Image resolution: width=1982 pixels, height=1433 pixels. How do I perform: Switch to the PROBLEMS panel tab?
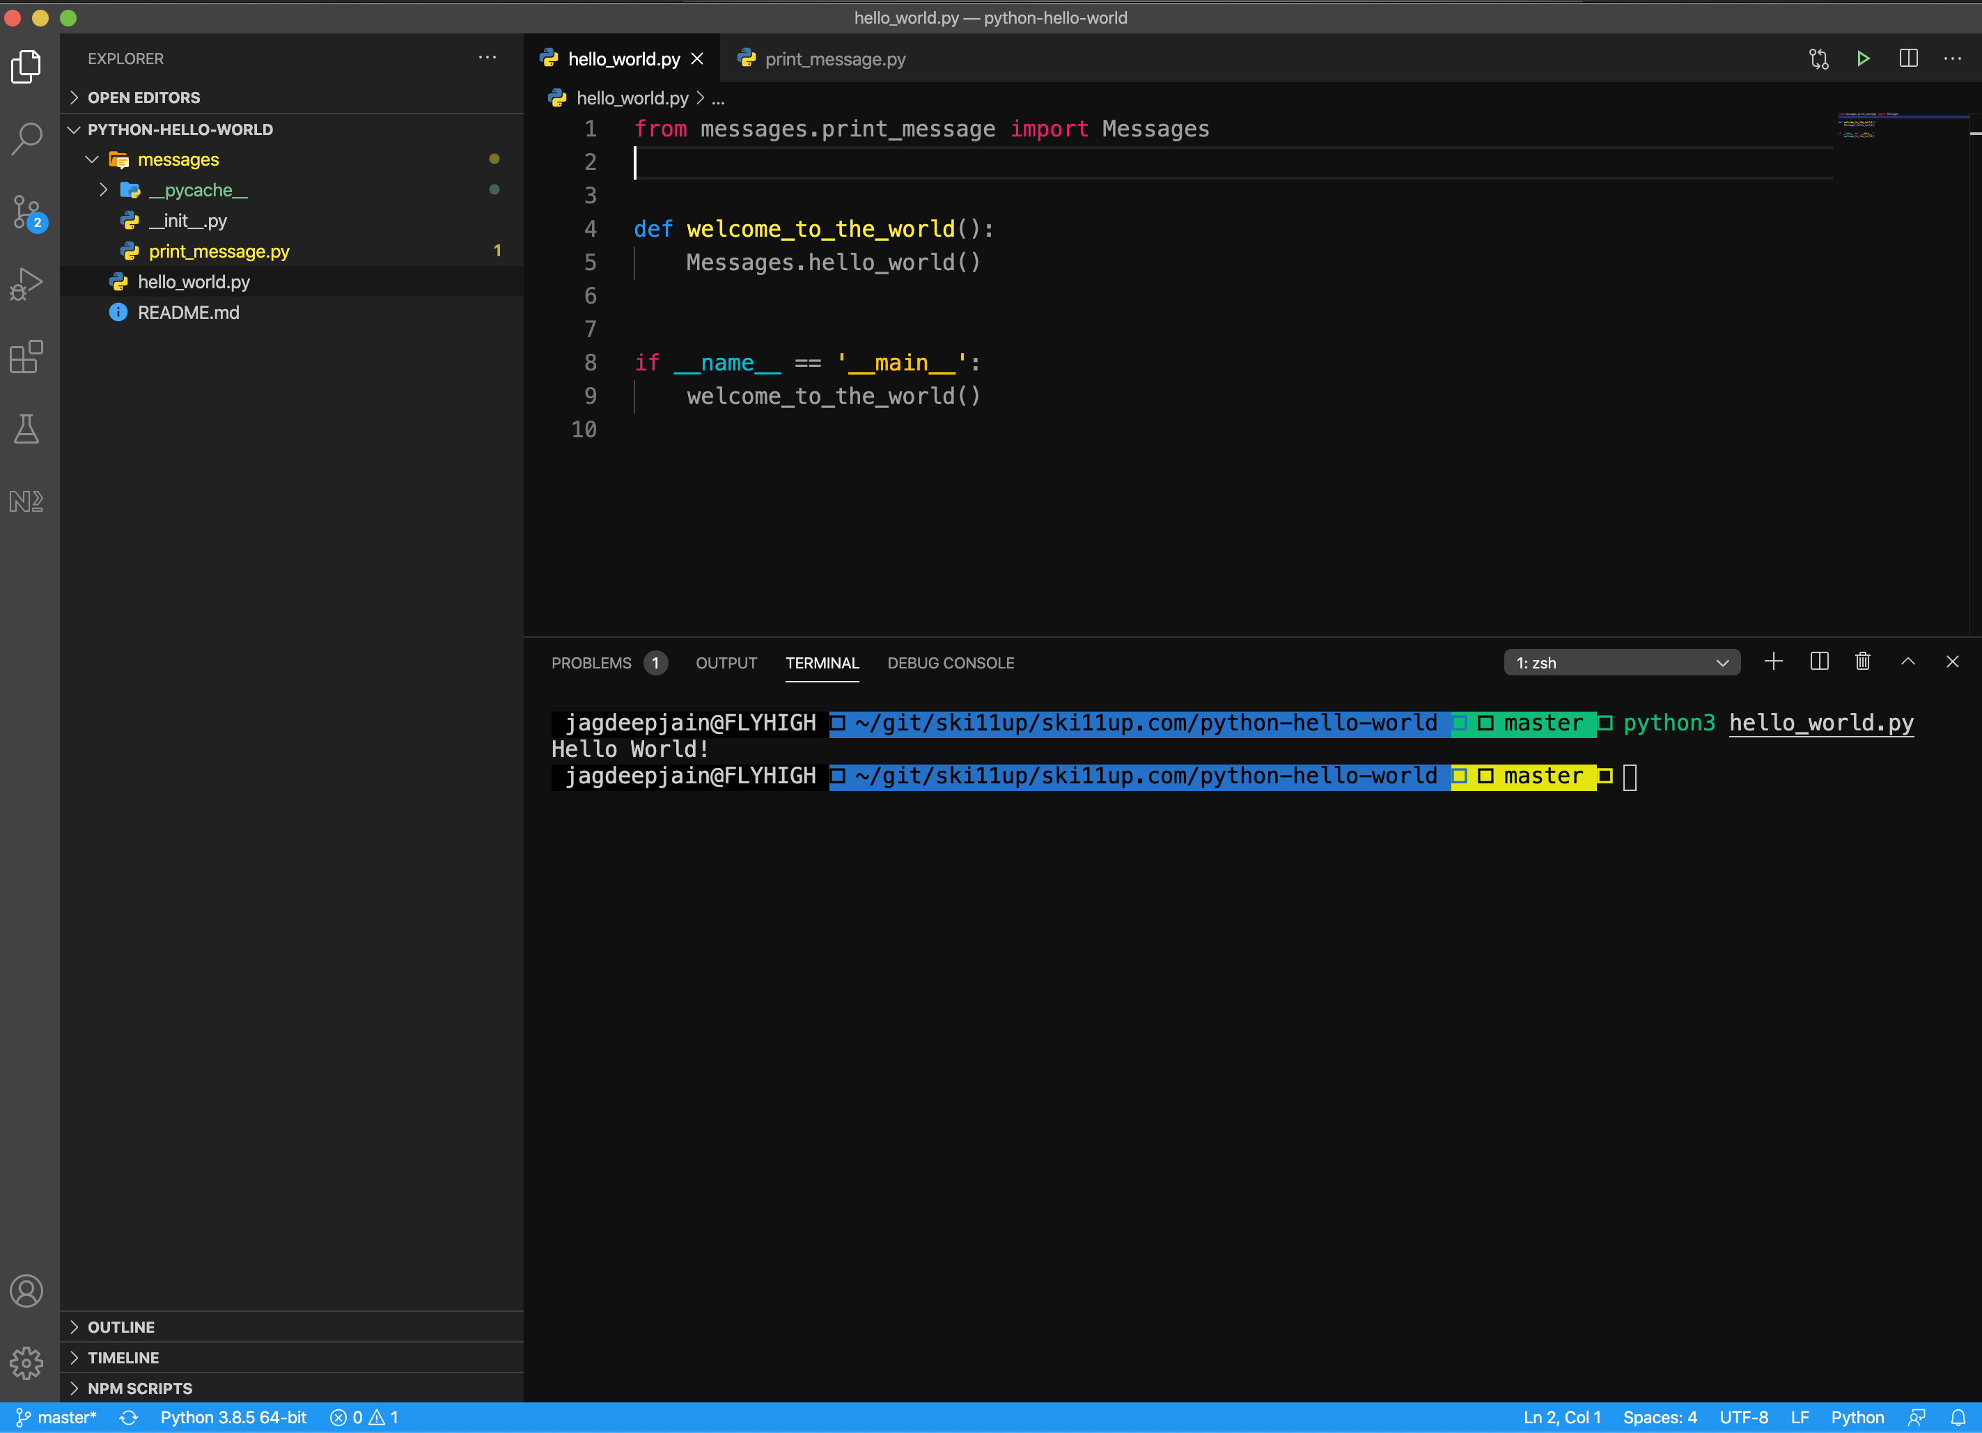pos(591,662)
